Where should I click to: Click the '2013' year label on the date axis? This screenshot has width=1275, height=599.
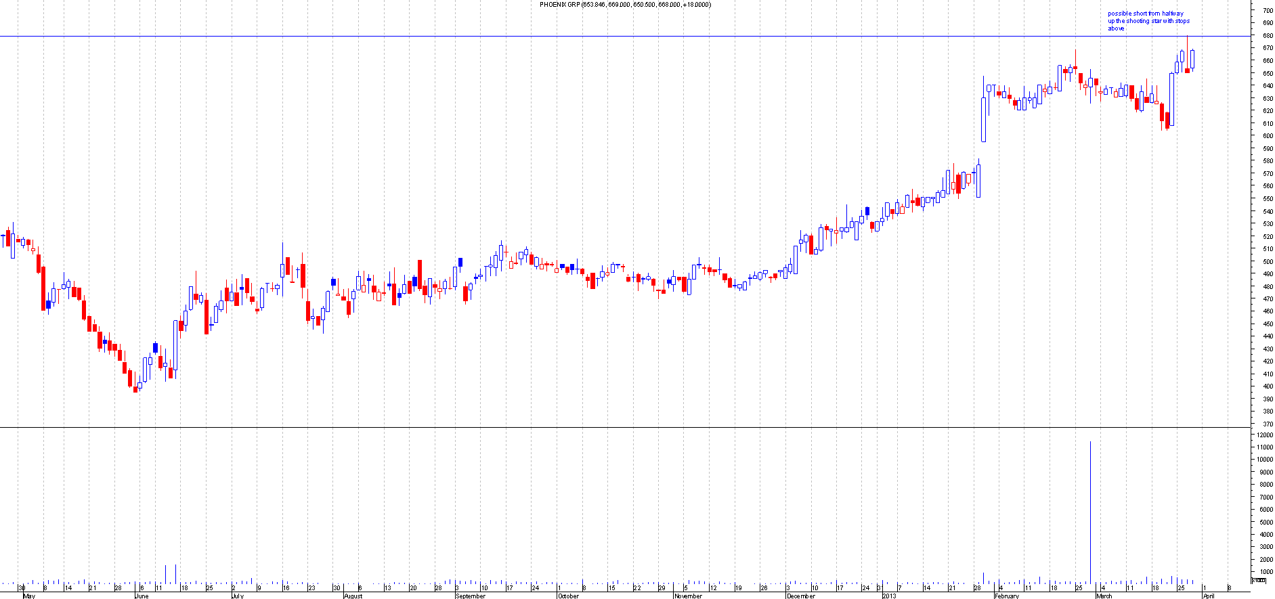(x=889, y=596)
